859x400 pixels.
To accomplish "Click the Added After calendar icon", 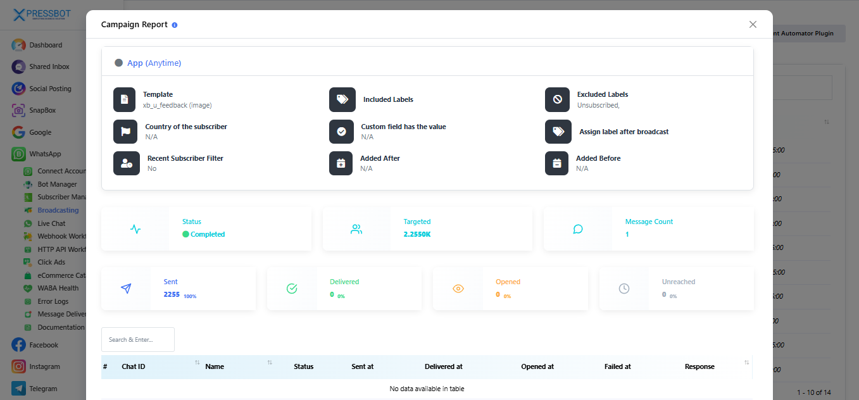I will point(341,163).
